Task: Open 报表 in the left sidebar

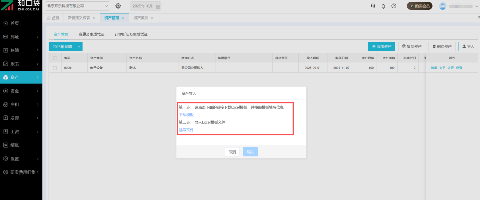Action: pyautogui.click(x=21, y=64)
